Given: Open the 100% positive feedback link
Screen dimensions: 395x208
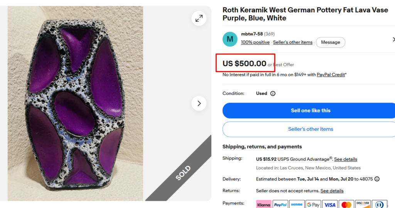Looking at the screenshot, I should click(255, 42).
